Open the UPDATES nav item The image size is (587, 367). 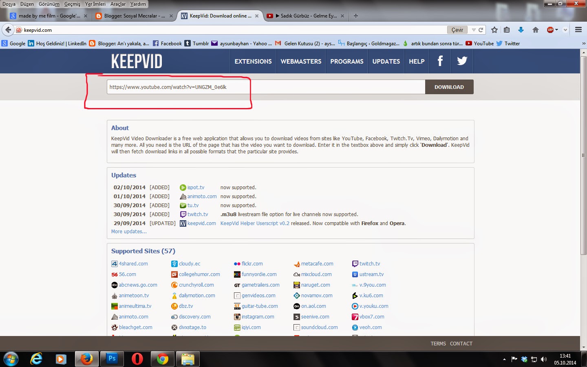[x=386, y=61]
